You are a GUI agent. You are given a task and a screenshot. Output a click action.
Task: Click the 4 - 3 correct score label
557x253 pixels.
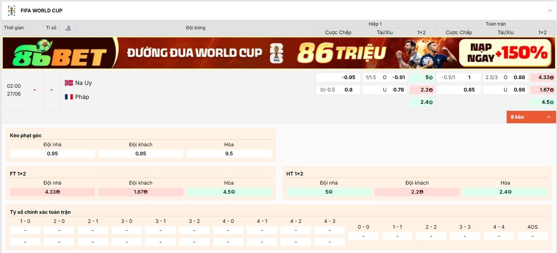[329, 221]
